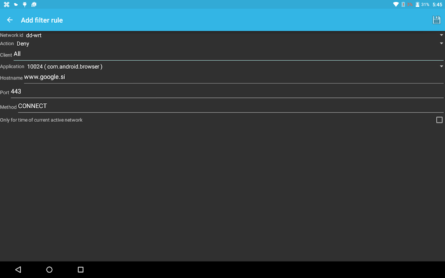Save the filter rule with the floppy disk icon
This screenshot has width=445, height=278.
click(x=436, y=20)
